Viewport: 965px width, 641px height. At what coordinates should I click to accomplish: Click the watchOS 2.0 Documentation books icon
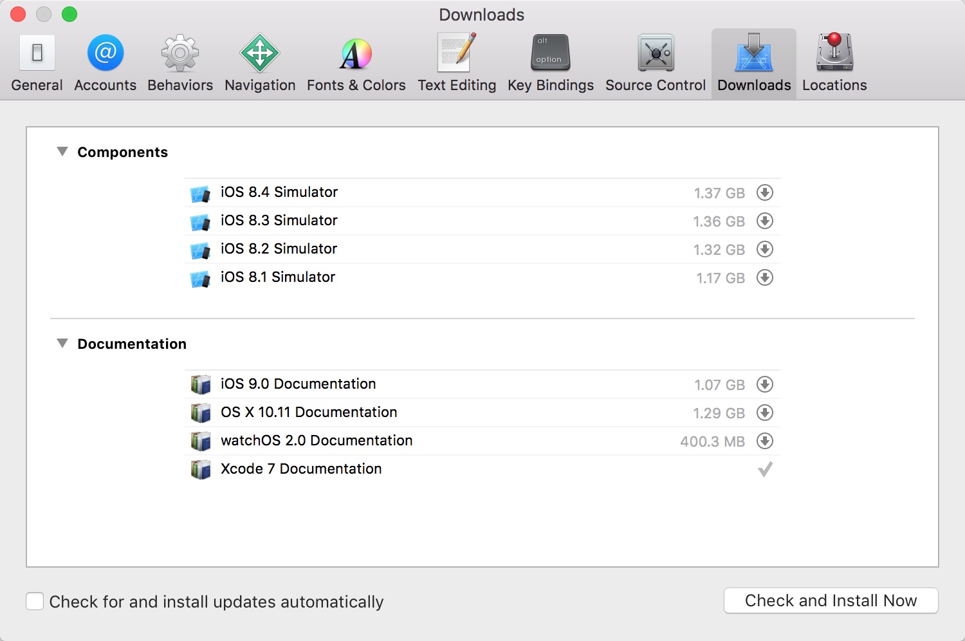coord(201,441)
